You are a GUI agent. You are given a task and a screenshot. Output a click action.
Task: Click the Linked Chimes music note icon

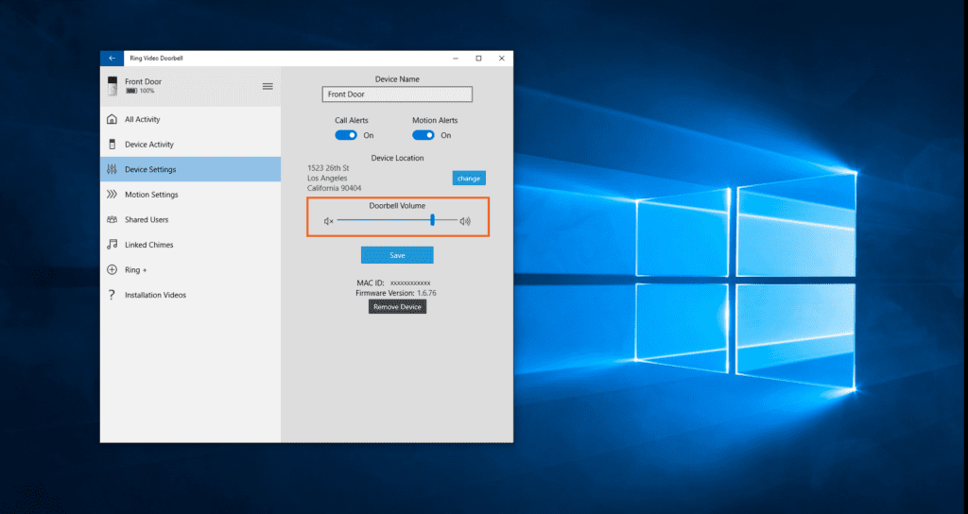[112, 245]
